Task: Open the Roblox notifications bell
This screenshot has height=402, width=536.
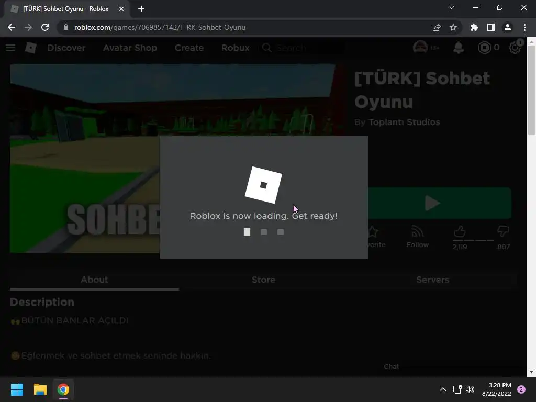Action: click(459, 48)
